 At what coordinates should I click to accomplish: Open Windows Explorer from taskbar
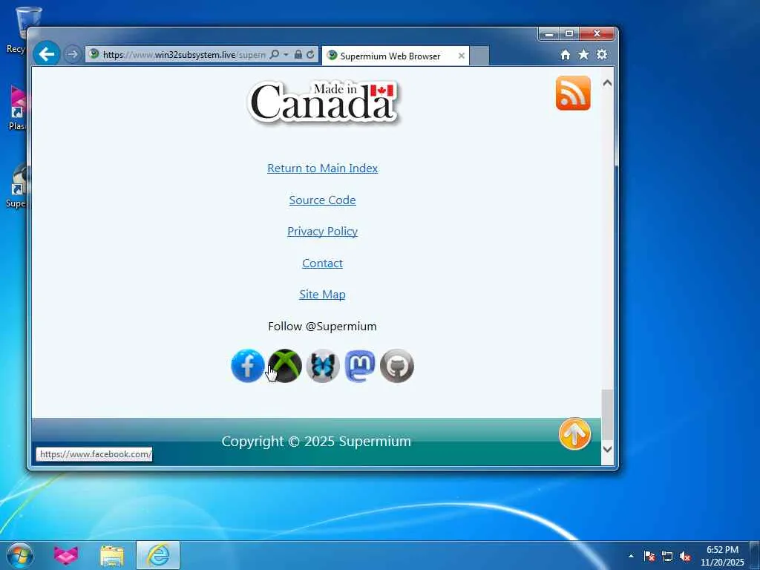112,556
